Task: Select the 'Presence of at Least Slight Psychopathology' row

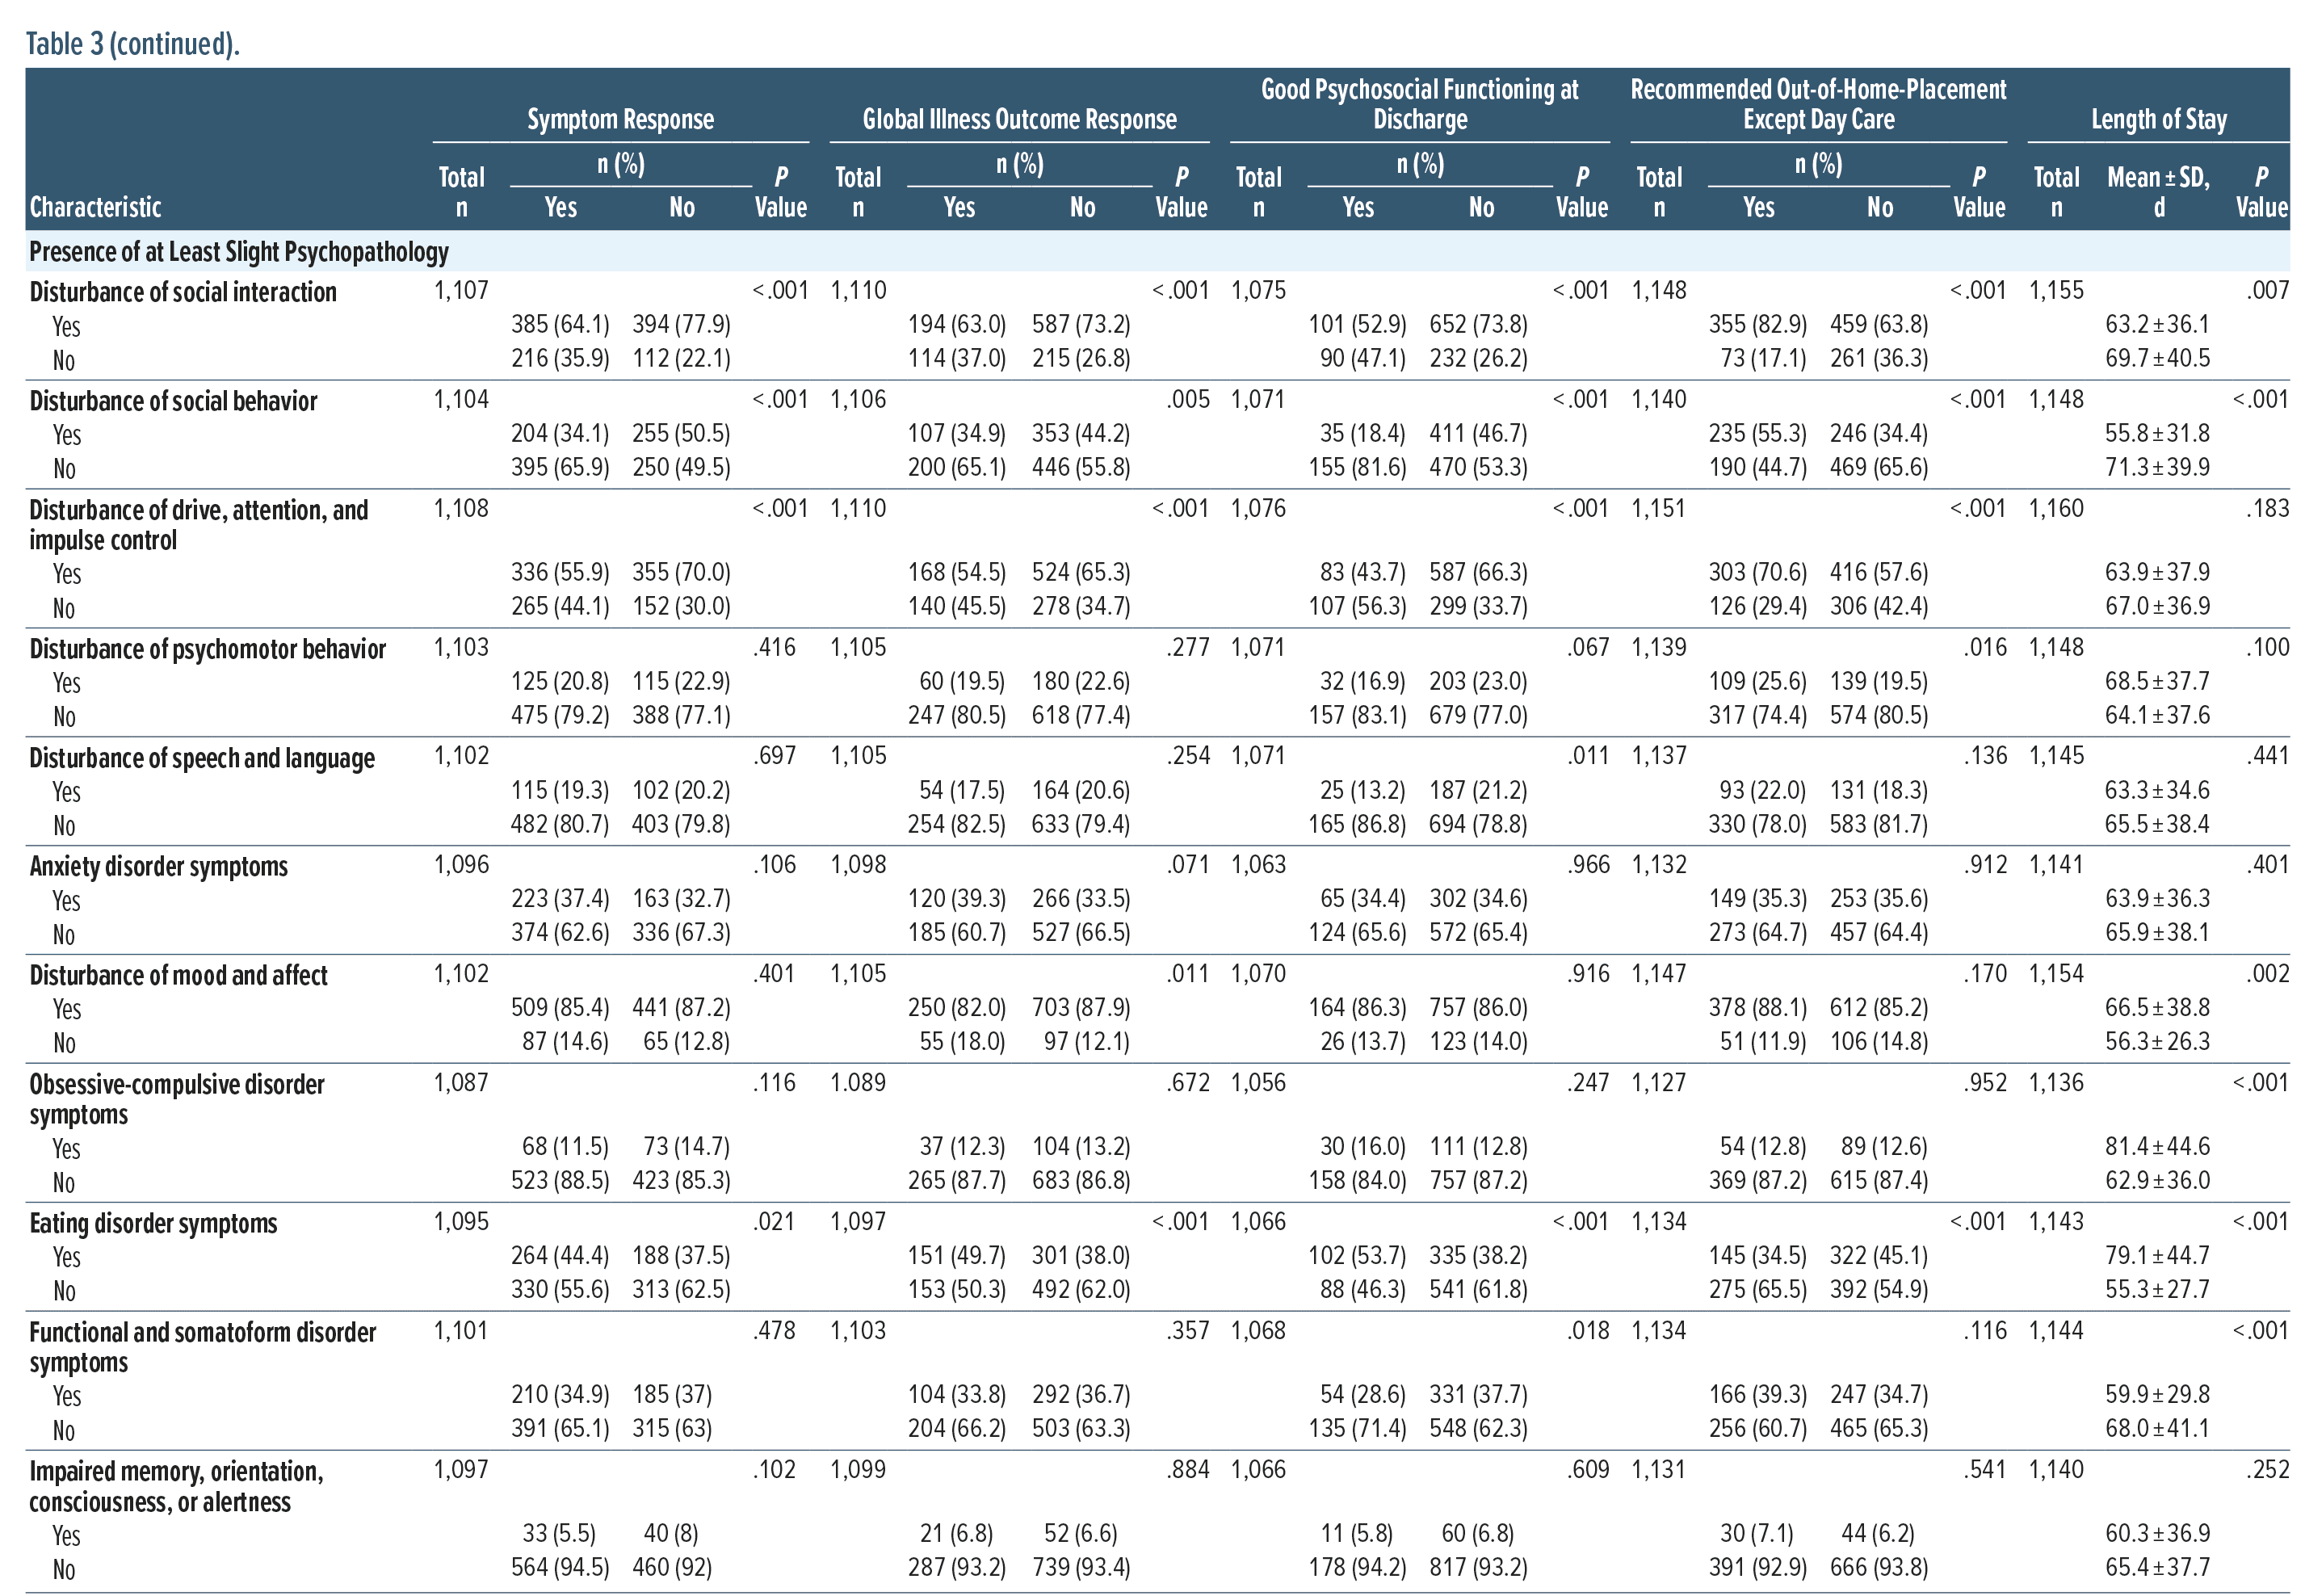Action: tap(238, 252)
